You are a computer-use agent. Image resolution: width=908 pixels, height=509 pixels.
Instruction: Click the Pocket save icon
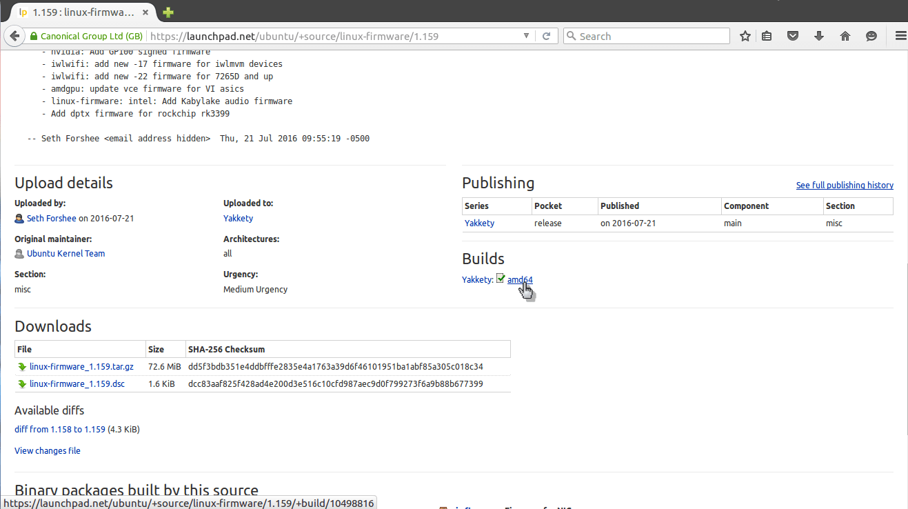[793, 37]
